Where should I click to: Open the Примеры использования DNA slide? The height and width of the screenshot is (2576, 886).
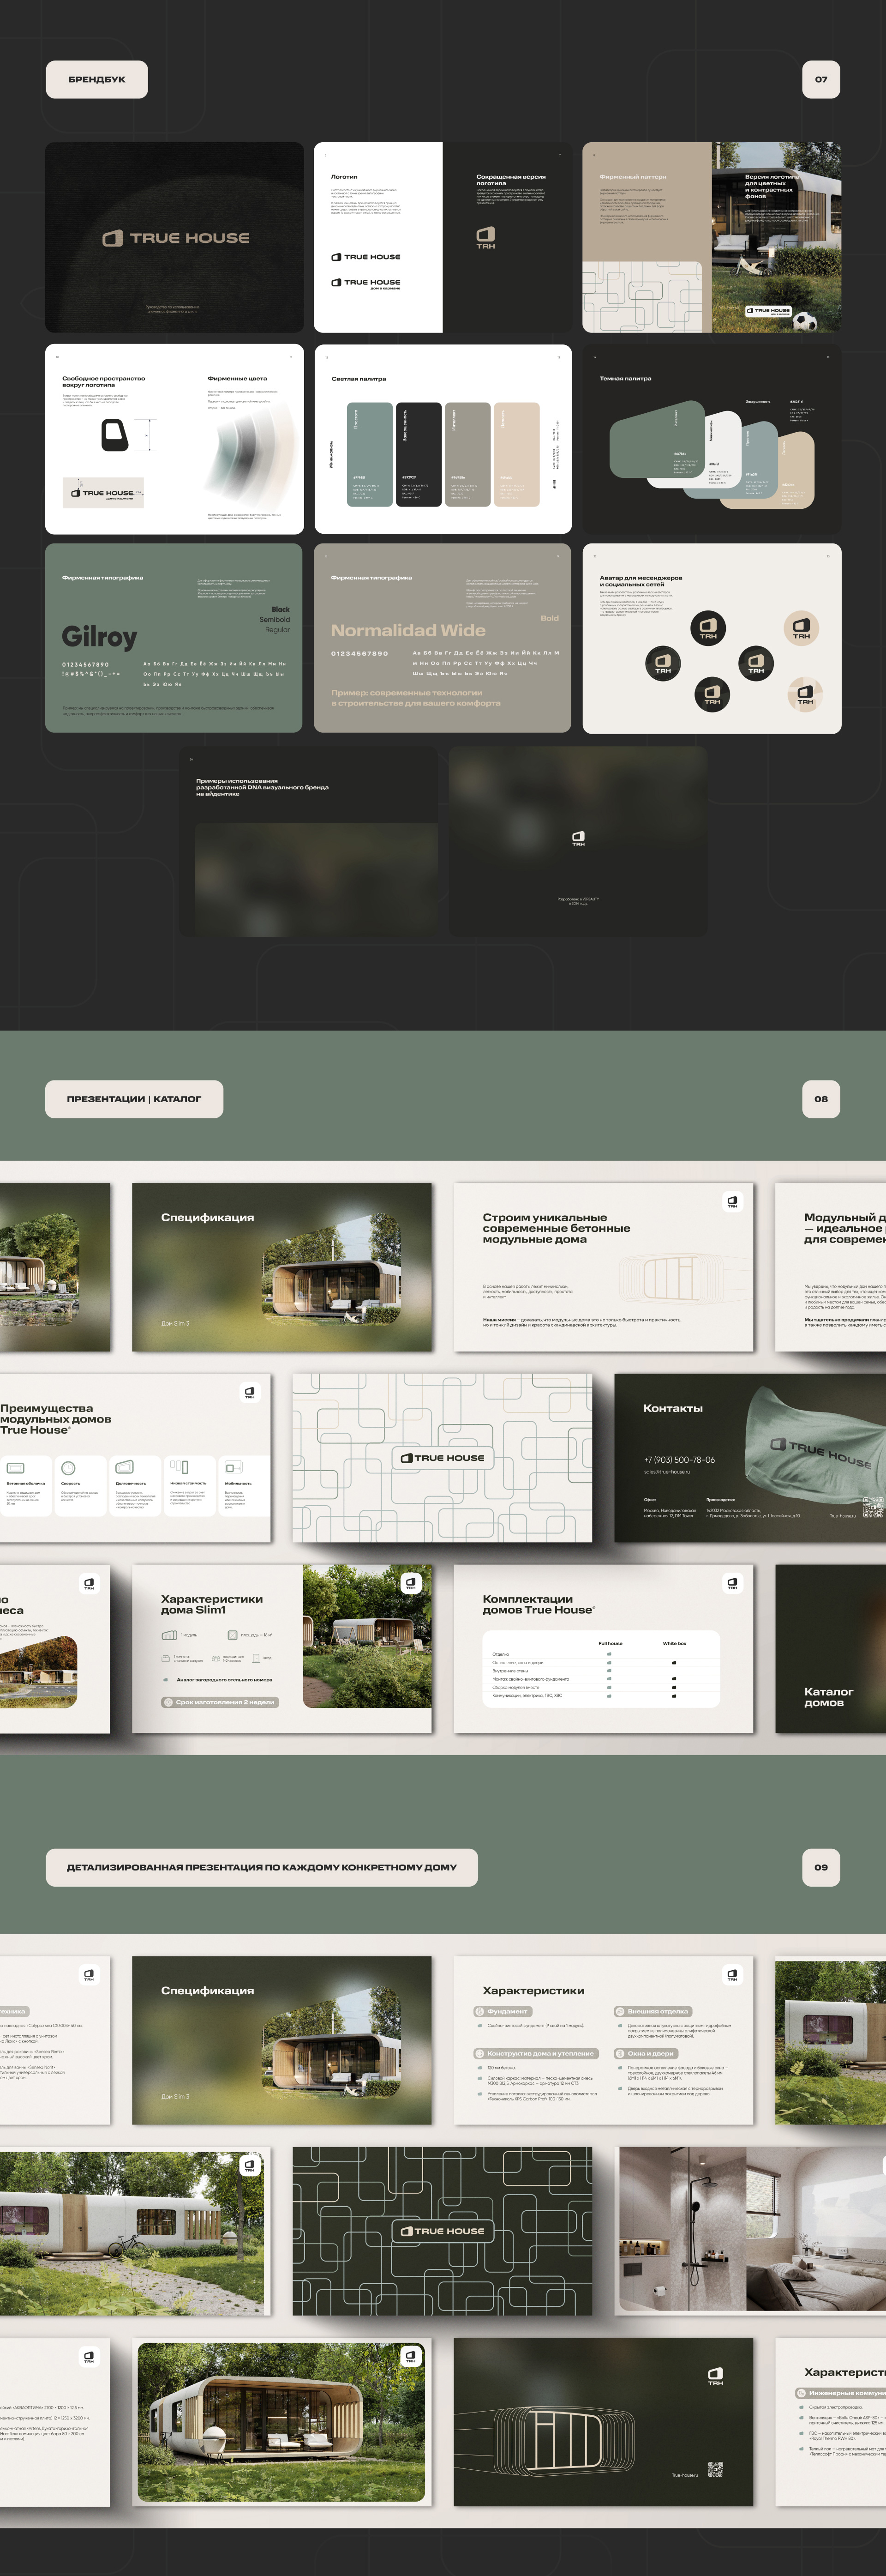click(x=308, y=842)
